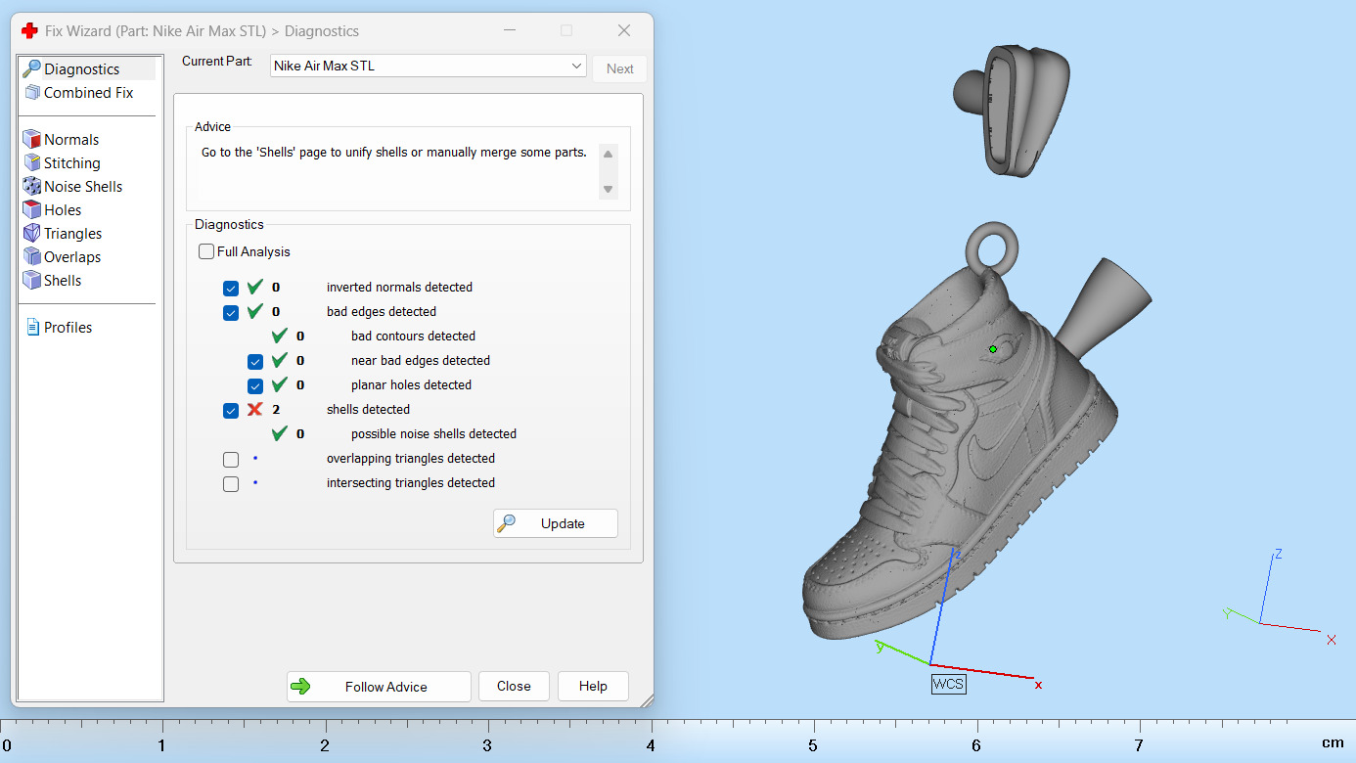The image size is (1356, 763).
Task: Click the Triangles cube icon
Action: coord(31,233)
